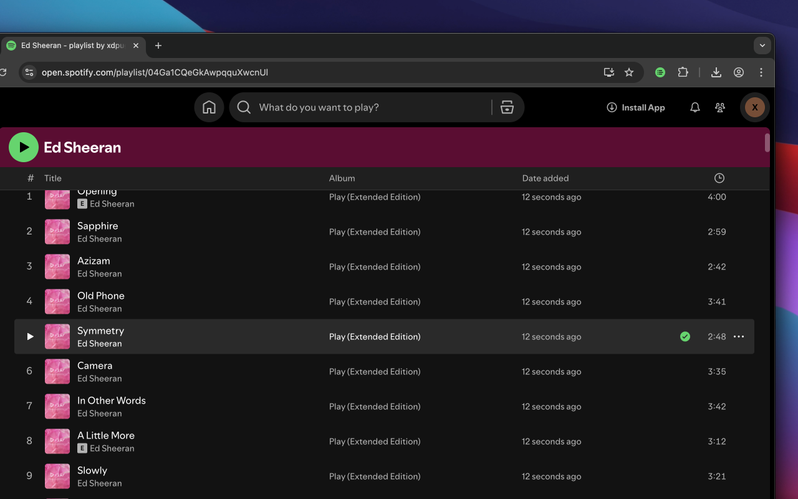Click the Slowly song title
This screenshot has height=499, width=798.
92,470
